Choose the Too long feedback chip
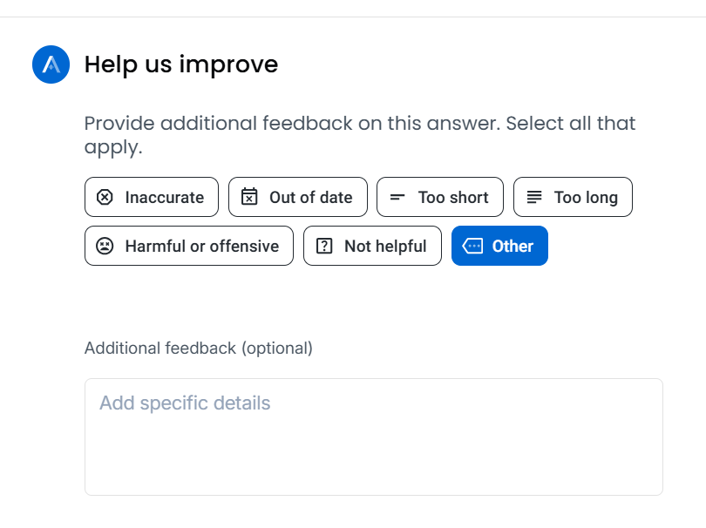The height and width of the screenshot is (528, 706). tap(573, 197)
